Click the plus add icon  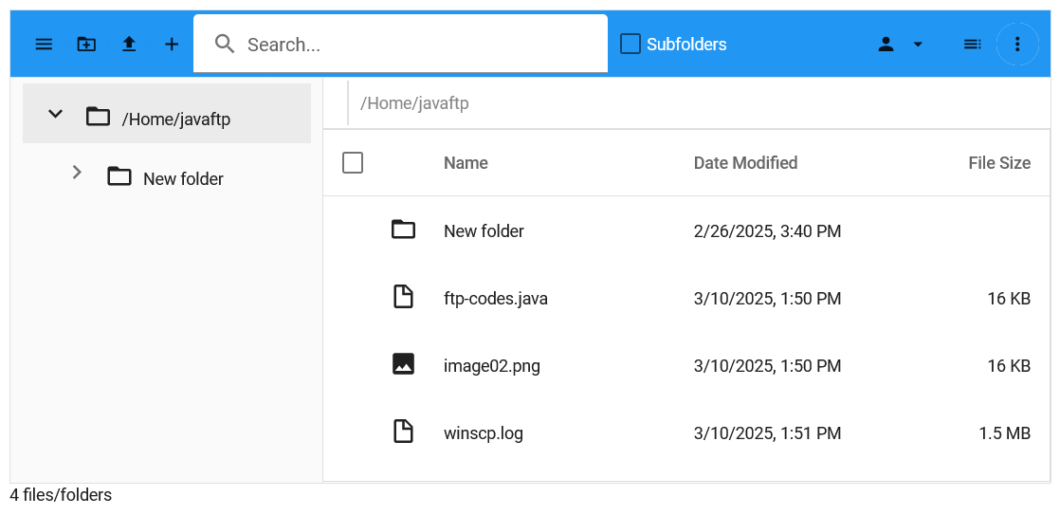point(172,45)
